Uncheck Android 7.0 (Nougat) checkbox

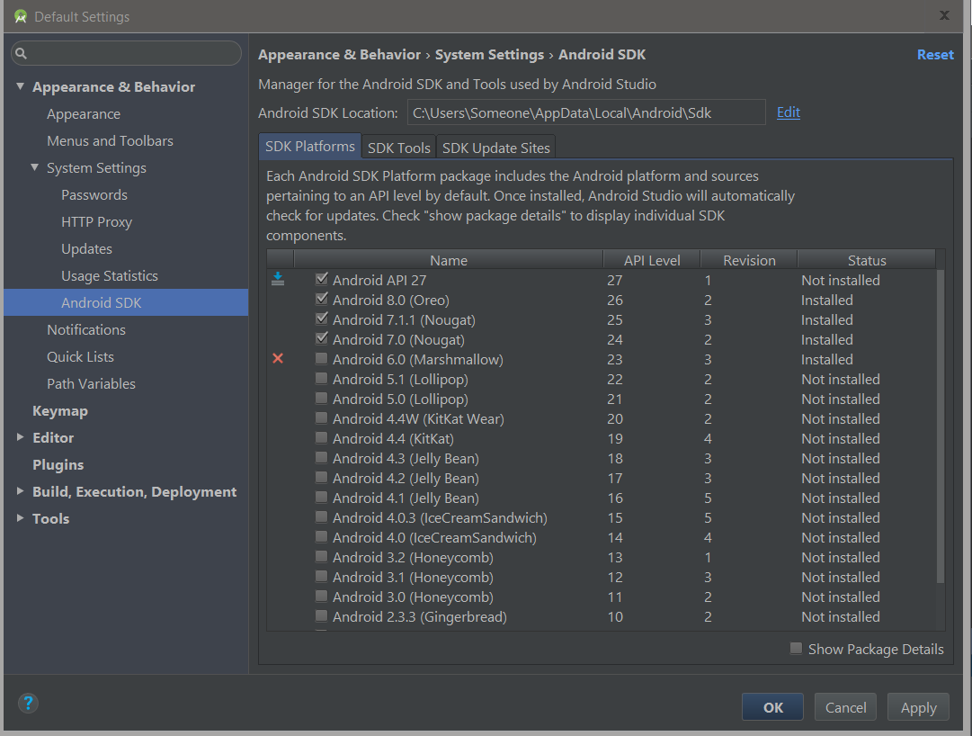point(321,338)
